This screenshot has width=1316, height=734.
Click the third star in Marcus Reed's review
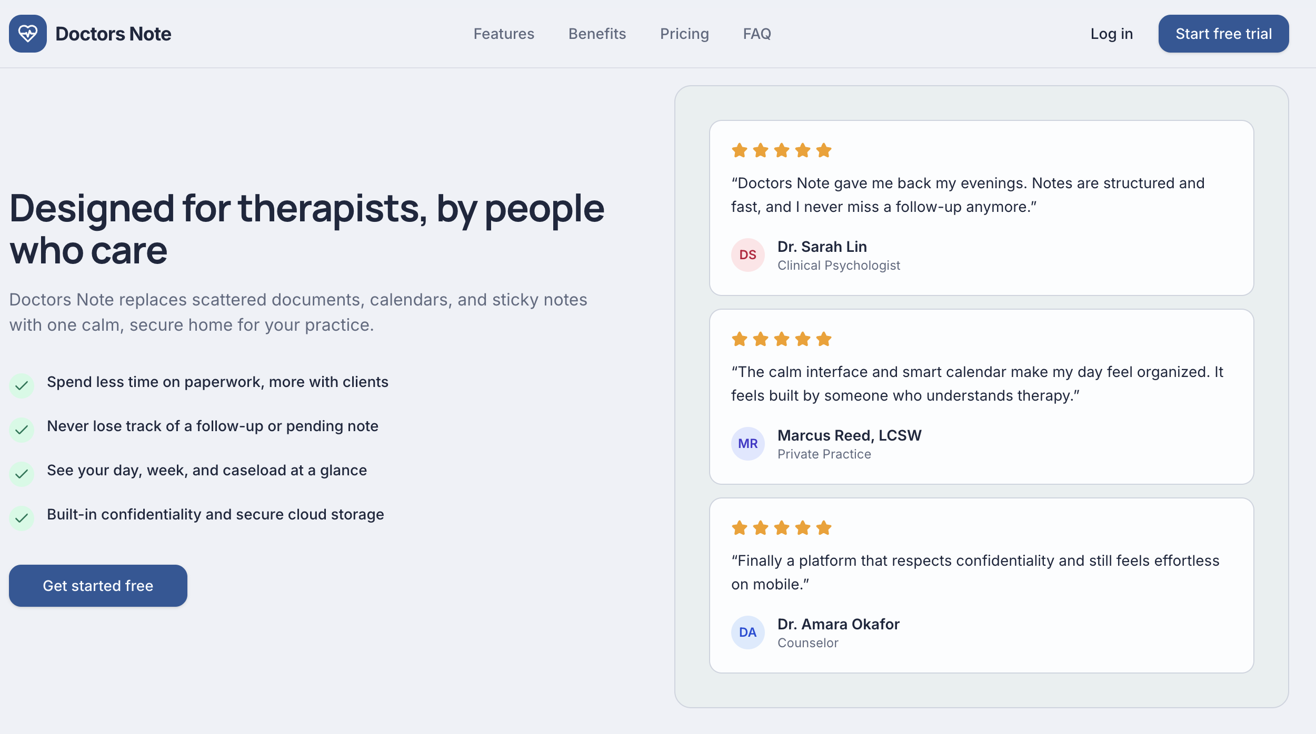pyautogui.click(x=782, y=339)
